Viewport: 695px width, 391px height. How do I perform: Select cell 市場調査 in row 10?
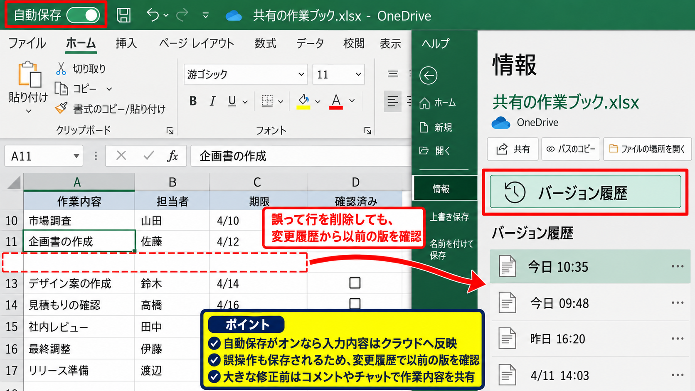click(79, 221)
